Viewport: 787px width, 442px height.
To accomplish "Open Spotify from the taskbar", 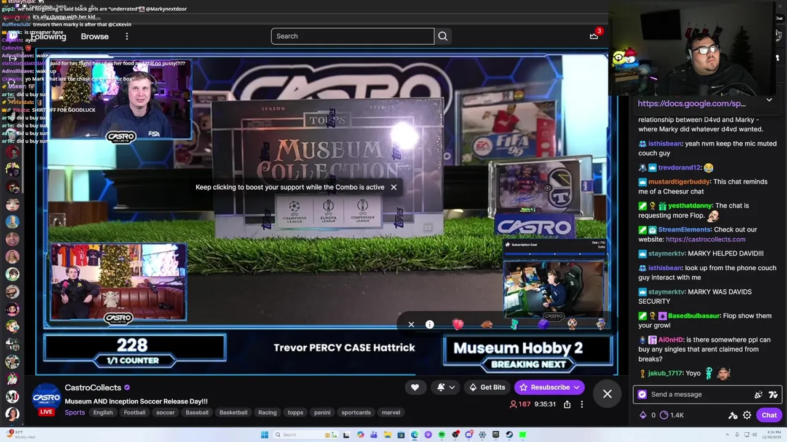I will click(x=441, y=435).
